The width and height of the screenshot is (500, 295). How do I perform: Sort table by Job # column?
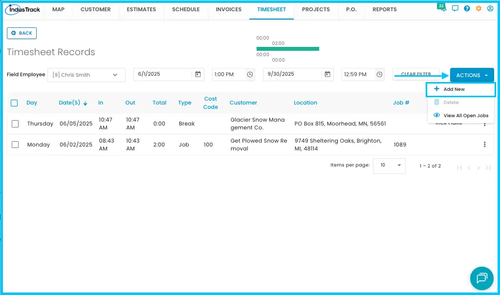(401, 103)
